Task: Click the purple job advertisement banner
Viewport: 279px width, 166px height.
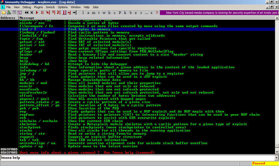Action: [x=219, y=13]
